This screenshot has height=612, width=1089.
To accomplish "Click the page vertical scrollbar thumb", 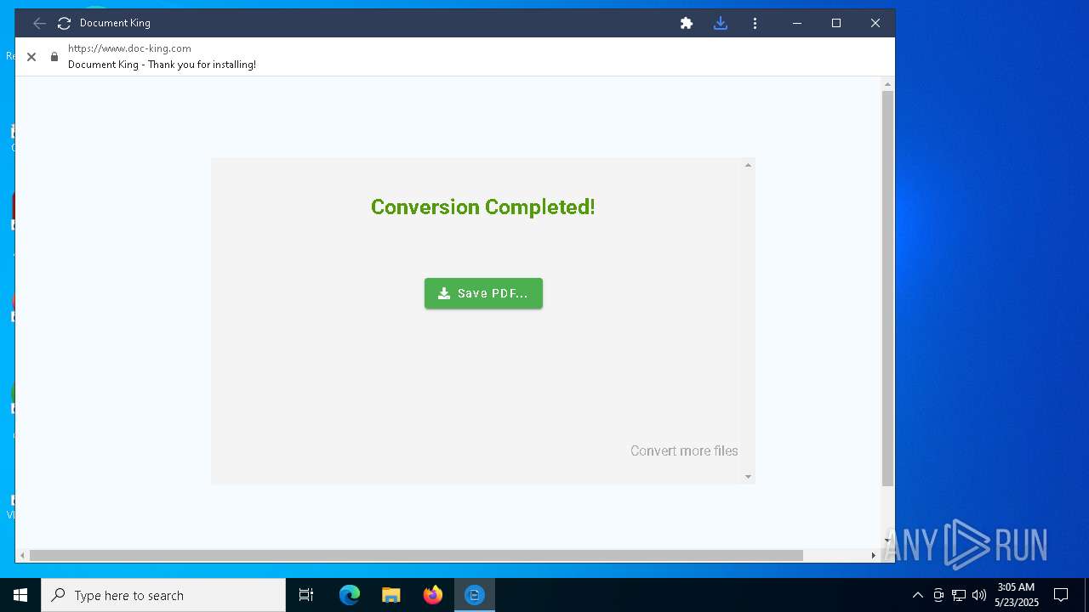I will coord(887,288).
